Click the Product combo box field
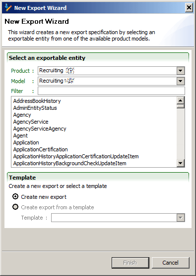 [x=111, y=71]
